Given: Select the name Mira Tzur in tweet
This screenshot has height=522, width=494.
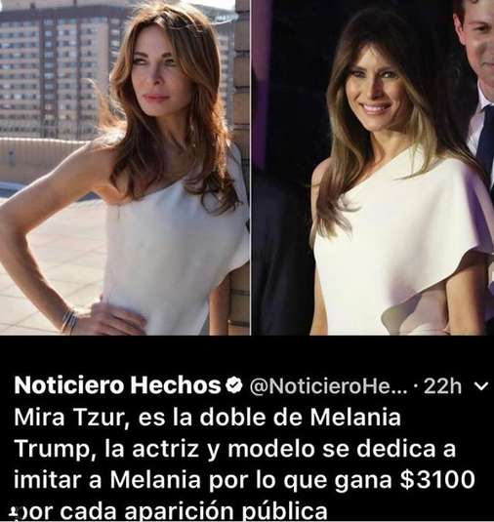Looking at the screenshot, I should tap(68, 418).
